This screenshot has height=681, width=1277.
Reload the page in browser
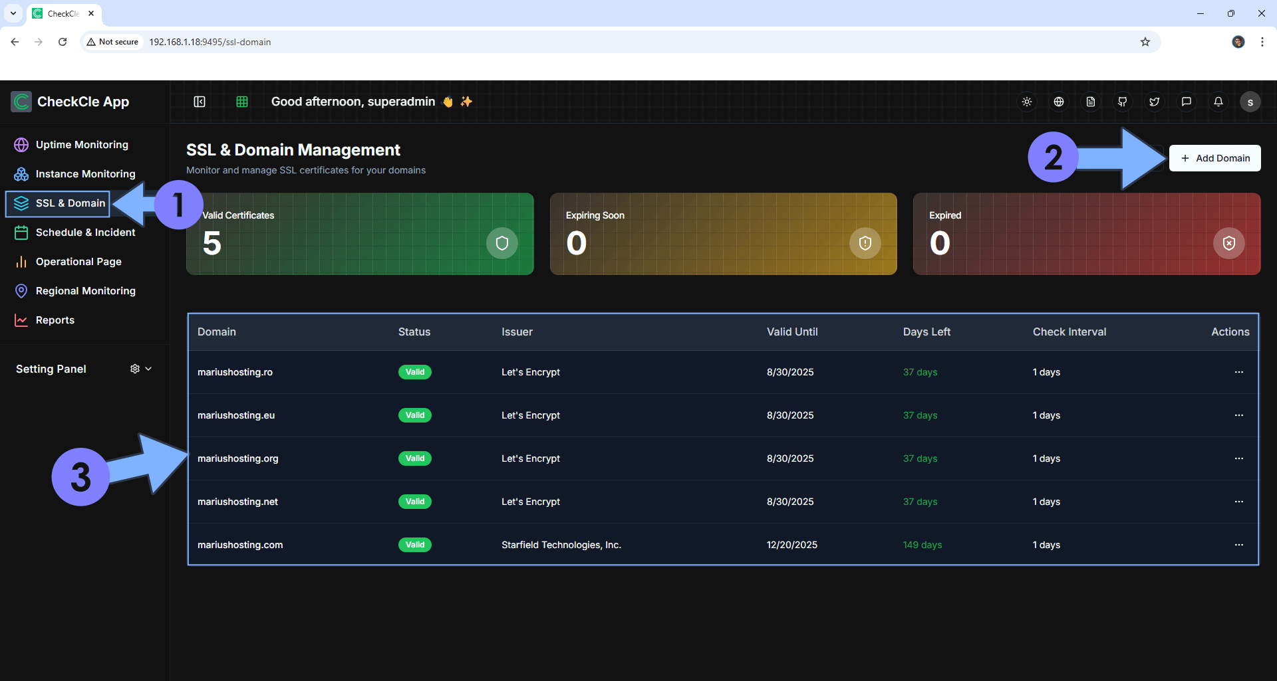63,42
